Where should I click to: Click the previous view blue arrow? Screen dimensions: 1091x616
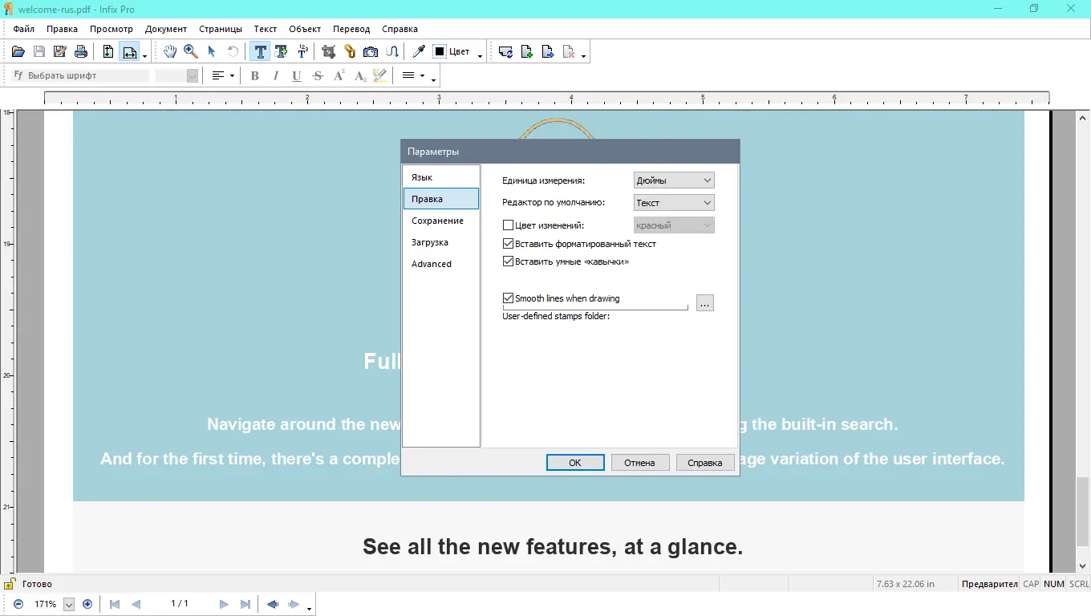pos(273,604)
